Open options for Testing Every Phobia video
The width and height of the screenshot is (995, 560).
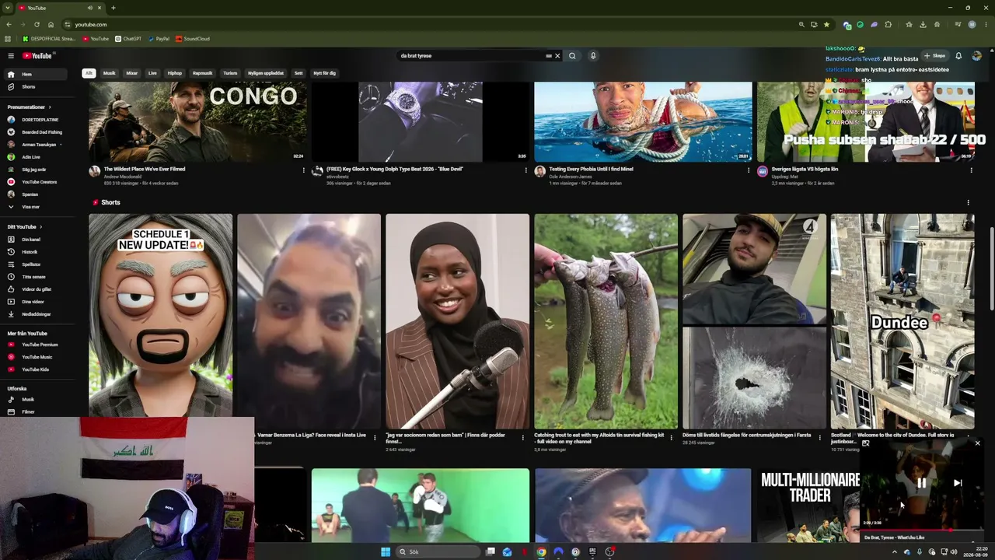pos(749,170)
